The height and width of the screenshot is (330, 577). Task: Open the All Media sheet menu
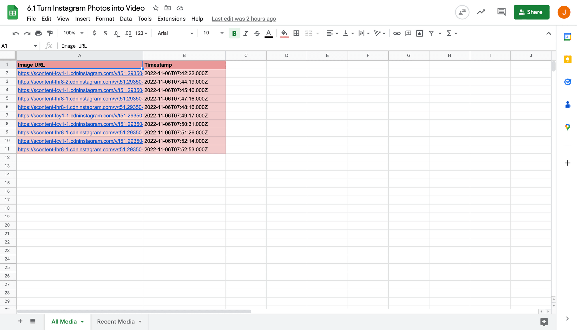[x=83, y=321]
